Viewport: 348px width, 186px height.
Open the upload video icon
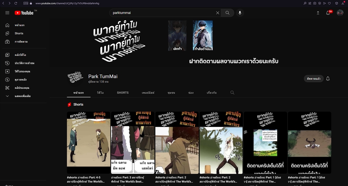click(x=318, y=13)
